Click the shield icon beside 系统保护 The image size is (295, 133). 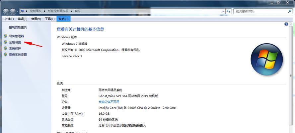tap(5, 49)
